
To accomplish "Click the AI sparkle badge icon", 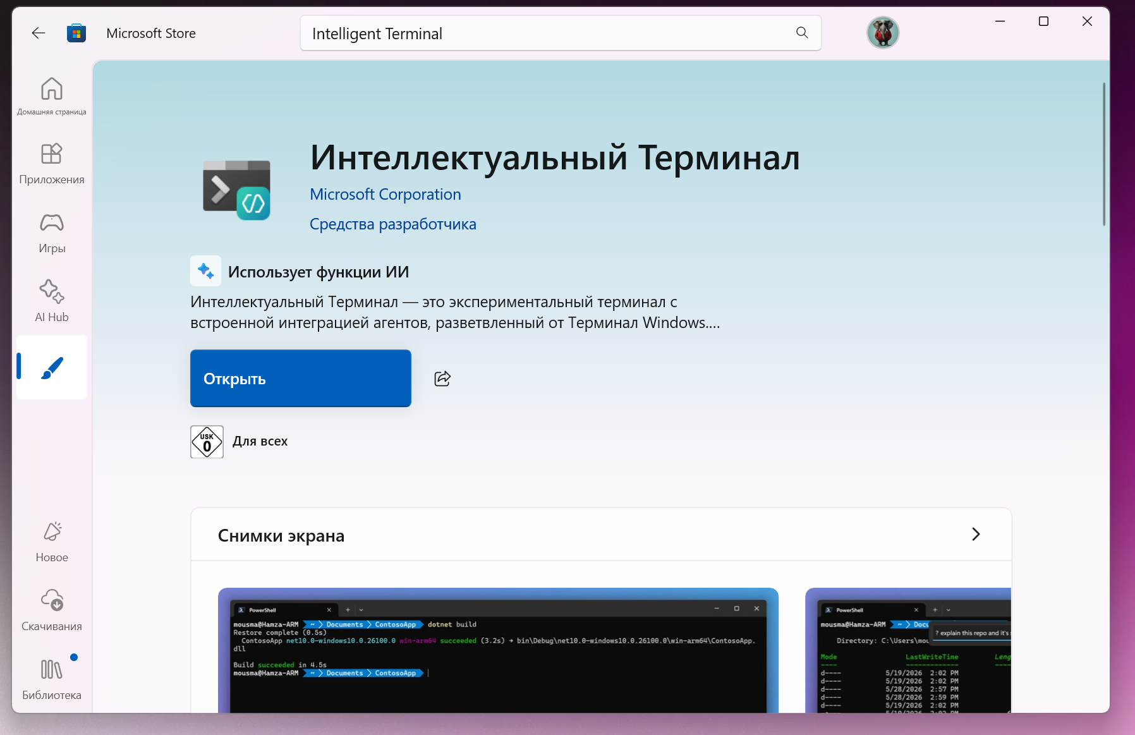I will (x=205, y=271).
